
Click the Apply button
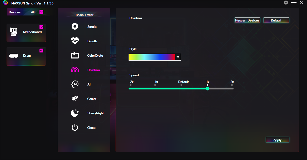click(277, 140)
